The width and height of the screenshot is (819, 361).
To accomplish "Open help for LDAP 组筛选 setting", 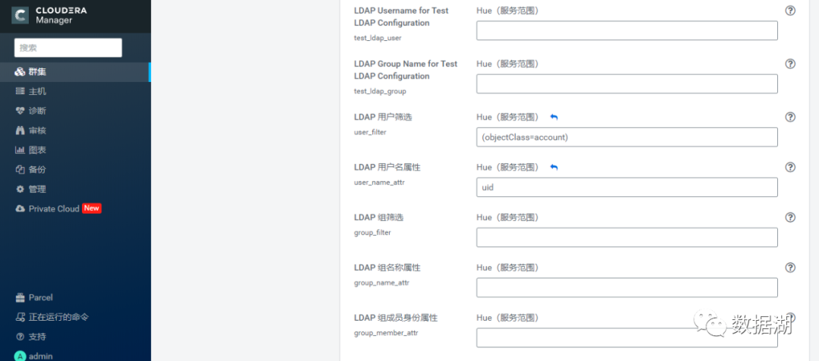I will [790, 217].
